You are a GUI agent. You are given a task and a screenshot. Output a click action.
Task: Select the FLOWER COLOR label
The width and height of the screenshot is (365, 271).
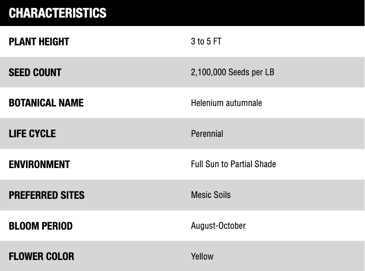41,256
